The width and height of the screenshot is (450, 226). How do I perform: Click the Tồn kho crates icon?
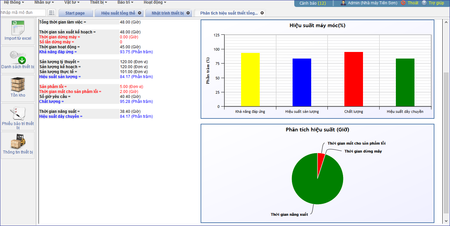point(18,85)
